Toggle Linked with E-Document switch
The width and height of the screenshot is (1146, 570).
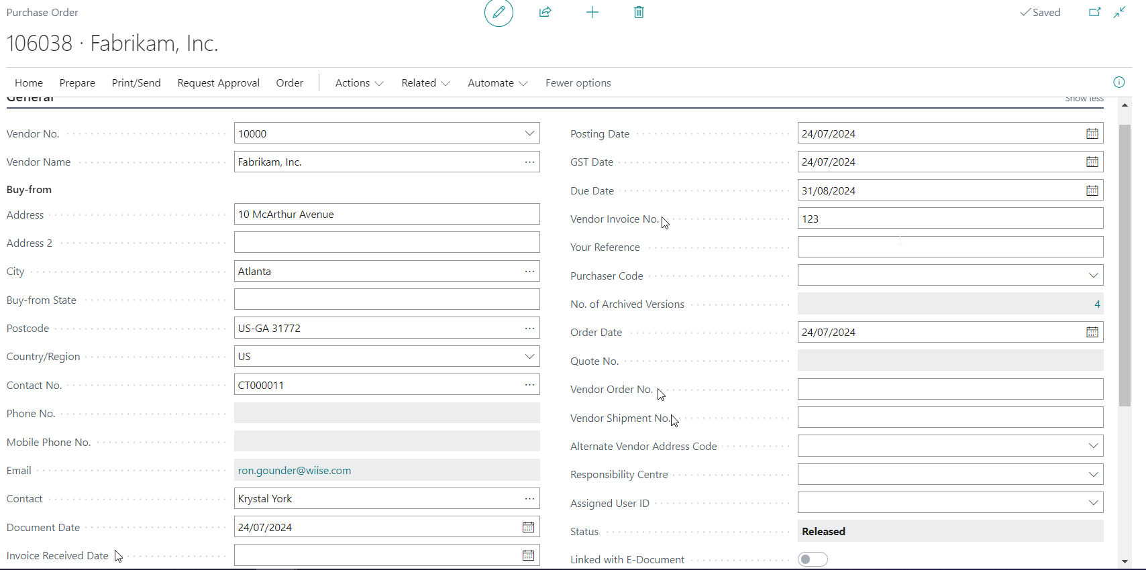pos(813,559)
